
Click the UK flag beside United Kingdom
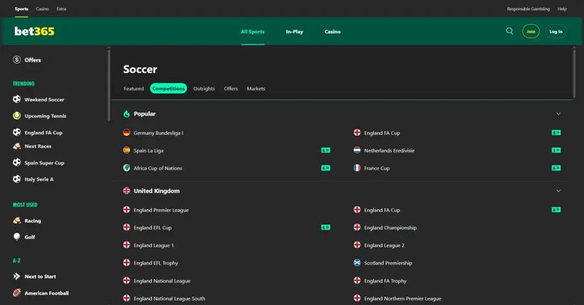click(127, 190)
